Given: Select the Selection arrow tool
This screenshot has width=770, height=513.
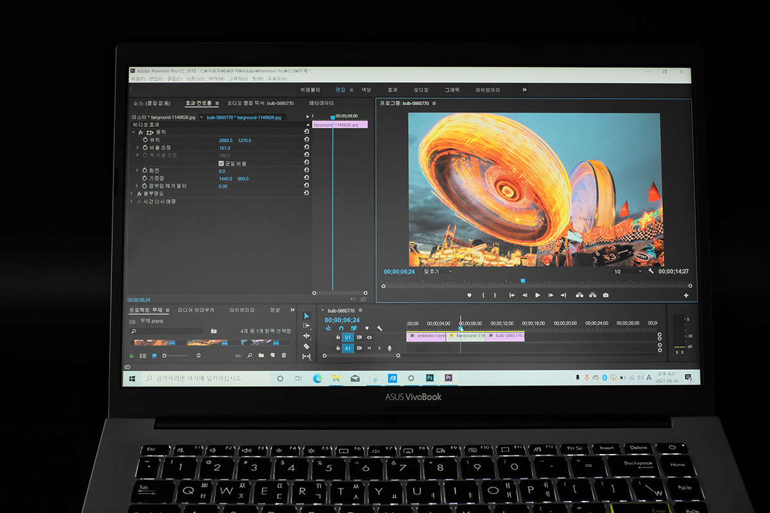Looking at the screenshot, I should click(x=306, y=315).
